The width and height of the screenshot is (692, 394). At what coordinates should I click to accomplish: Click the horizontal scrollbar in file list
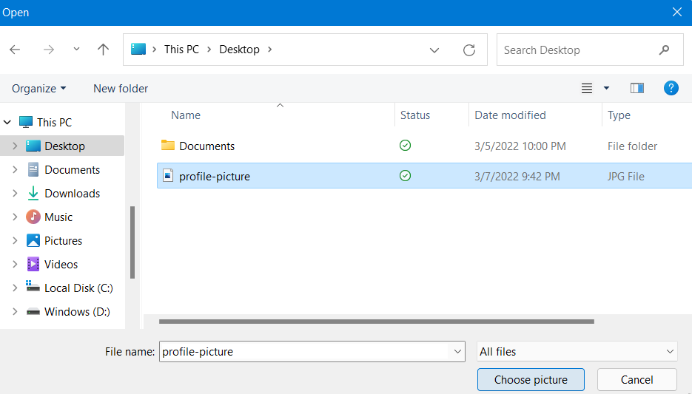tap(376, 322)
